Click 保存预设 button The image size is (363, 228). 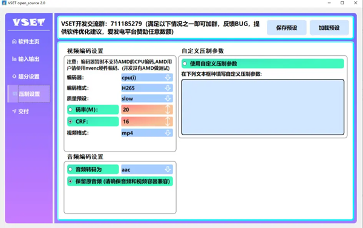(x=287, y=28)
